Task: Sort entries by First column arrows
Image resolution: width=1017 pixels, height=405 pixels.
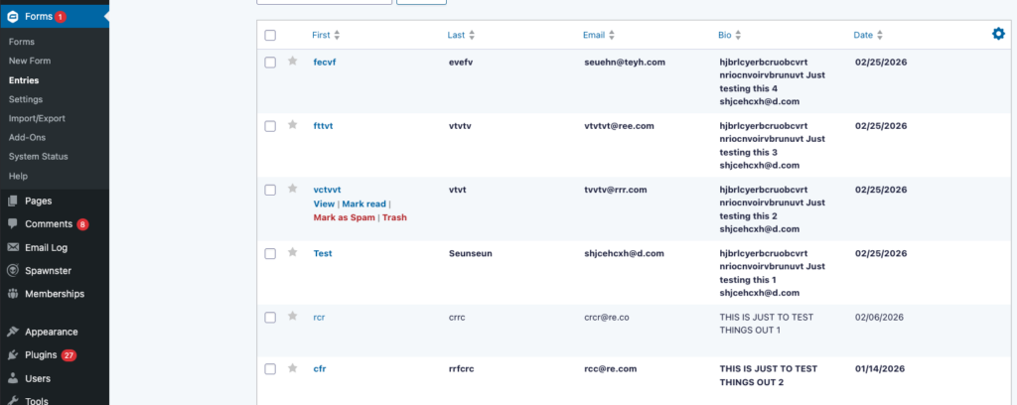Action: pyautogui.click(x=338, y=36)
